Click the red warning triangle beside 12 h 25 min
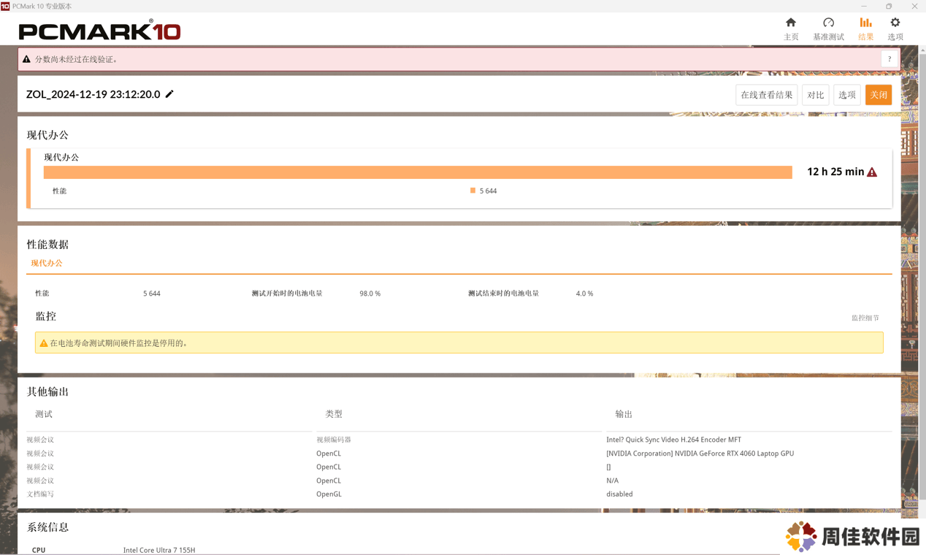This screenshot has width=926, height=555. click(x=872, y=172)
